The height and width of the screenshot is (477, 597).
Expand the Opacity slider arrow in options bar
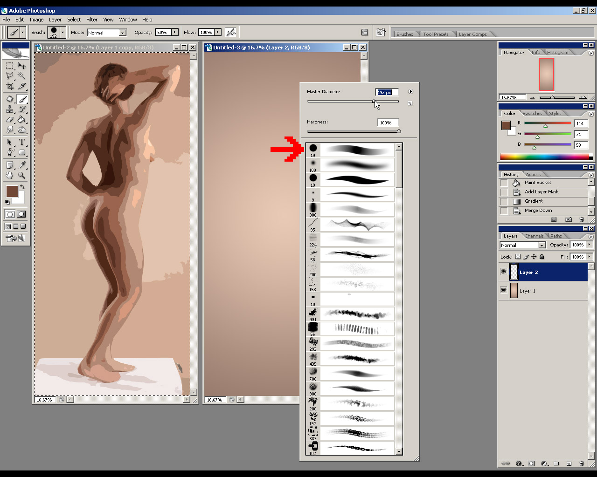point(175,32)
